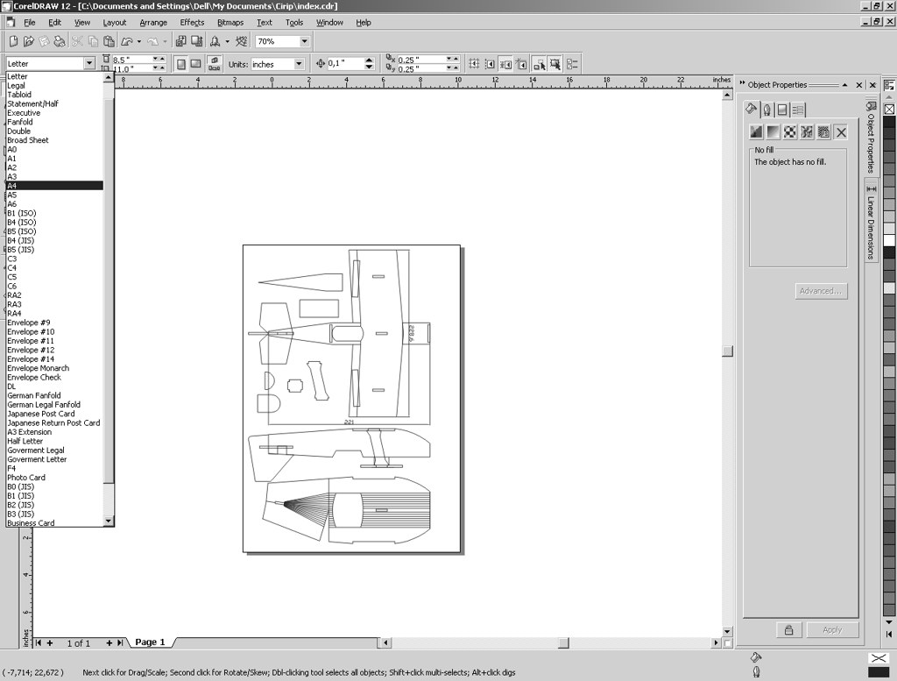
Task: Choose A4 from the paper list
Action: tap(54, 186)
